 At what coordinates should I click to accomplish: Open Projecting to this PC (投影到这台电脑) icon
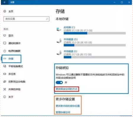tap(5, 81)
